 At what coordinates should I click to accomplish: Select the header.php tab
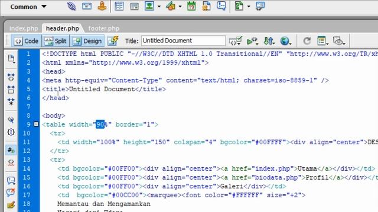(x=63, y=28)
